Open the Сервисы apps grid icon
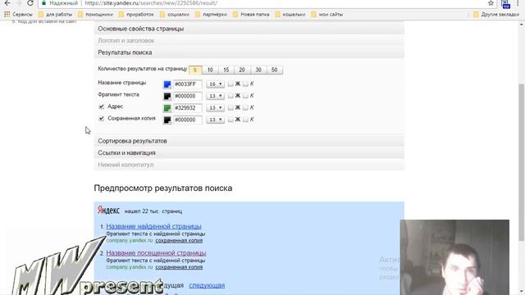This screenshot has height=295, width=525. 7,15
